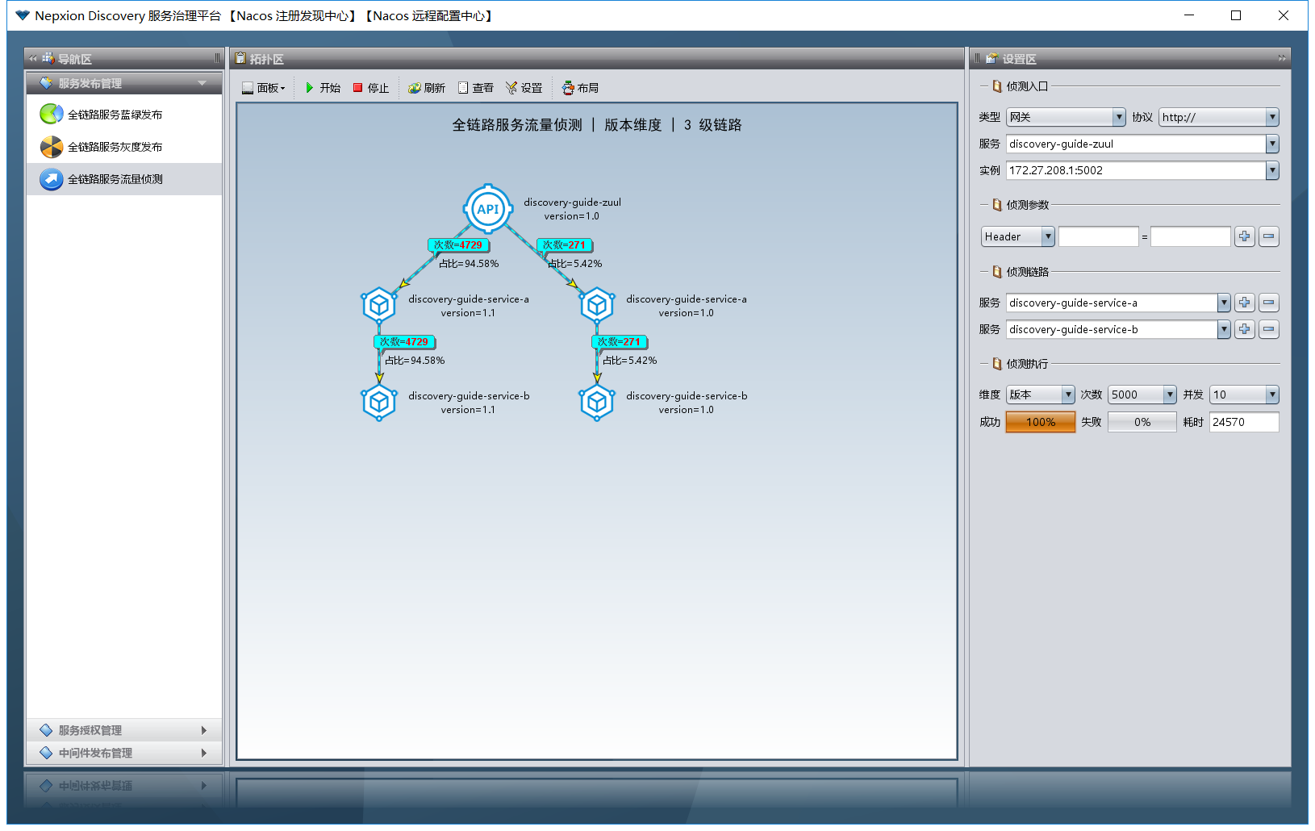Click the 100% success progress bar
The width and height of the screenshot is (1315, 831).
(1040, 422)
